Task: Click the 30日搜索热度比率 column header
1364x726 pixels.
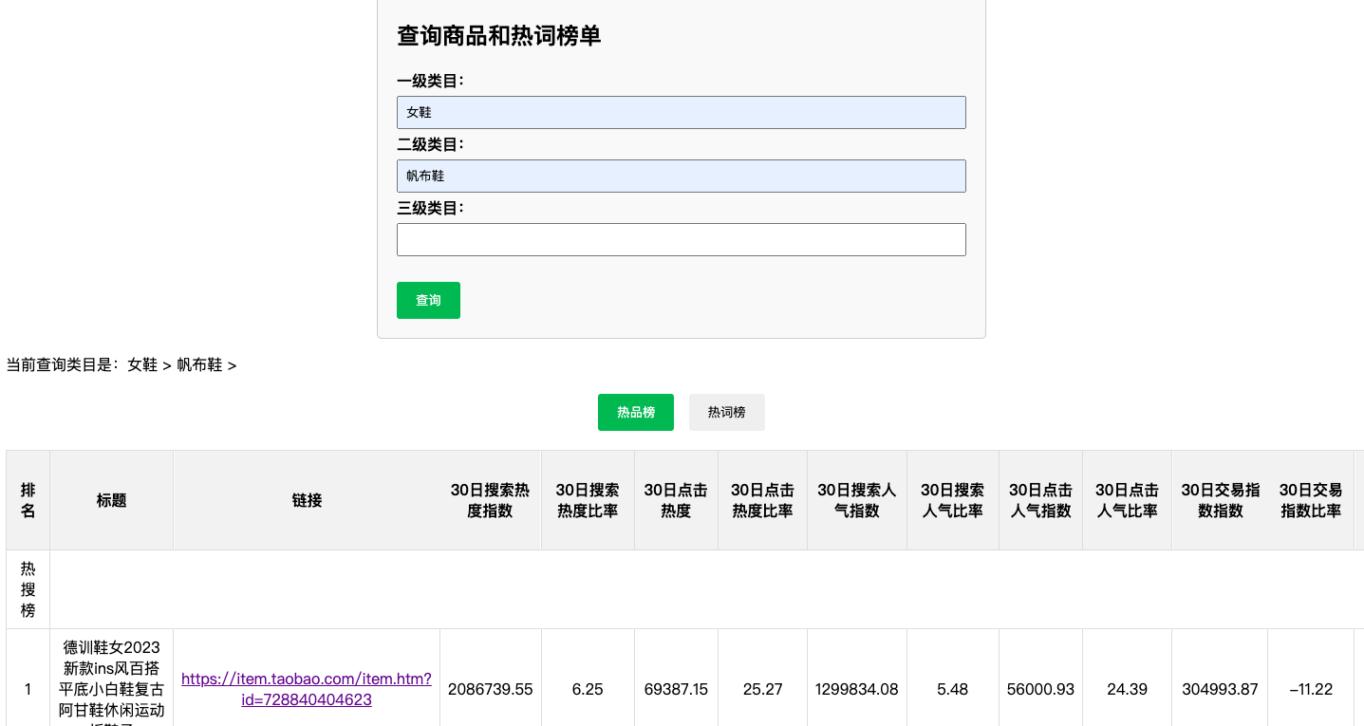Action: pyautogui.click(x=588, y=500)
